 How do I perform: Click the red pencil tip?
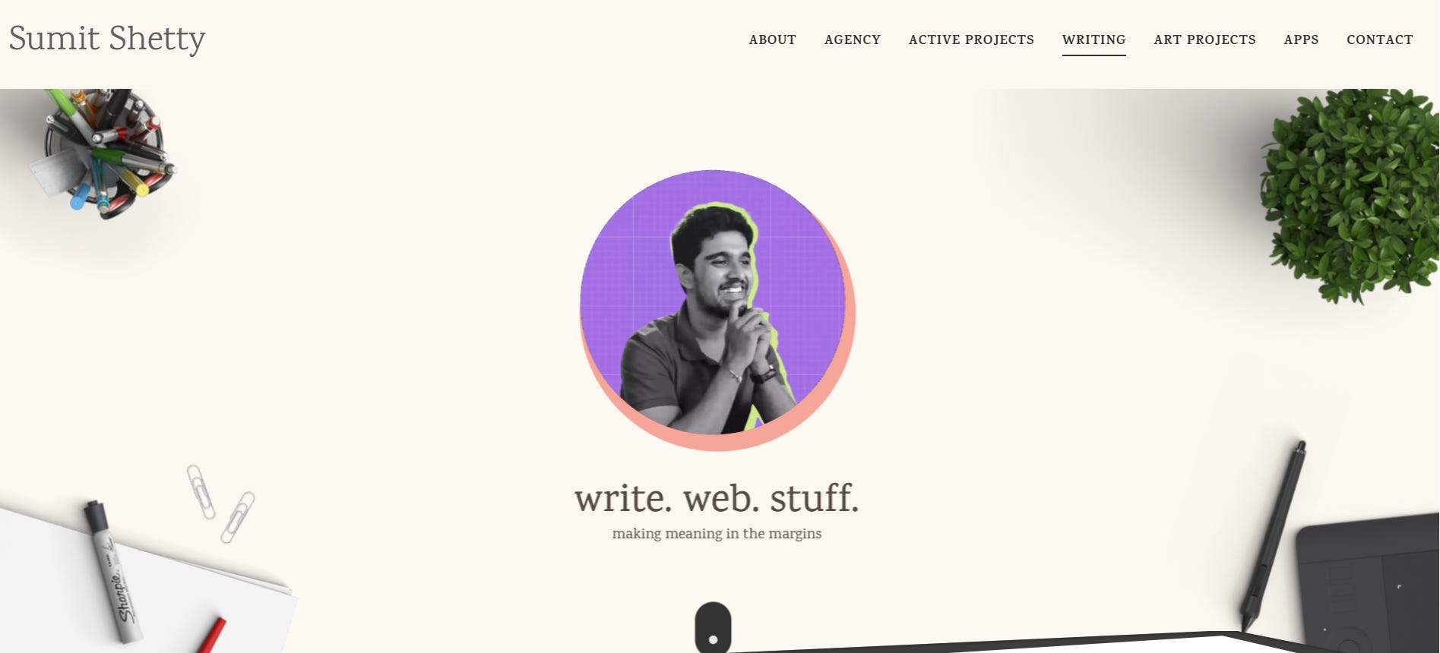point(210,636)
